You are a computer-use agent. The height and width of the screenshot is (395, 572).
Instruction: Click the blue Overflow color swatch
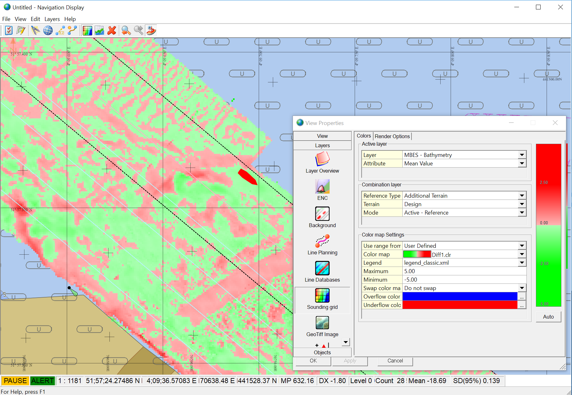pos(459,297)
